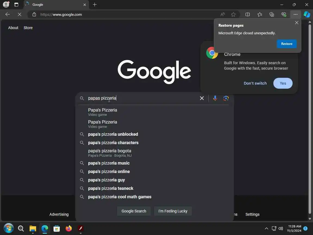Viewport: 313px width, 235px height.
Task: View site information lock icon
Action: click(34, 14)
